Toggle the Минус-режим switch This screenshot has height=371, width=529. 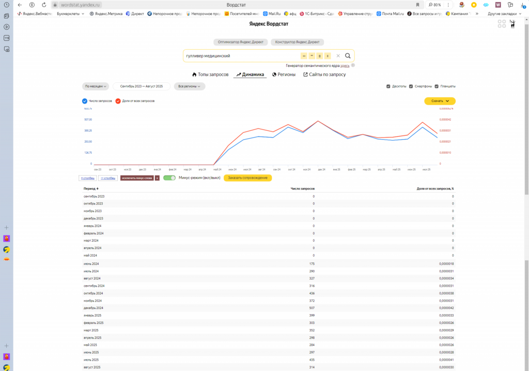[x=169, y=178]
